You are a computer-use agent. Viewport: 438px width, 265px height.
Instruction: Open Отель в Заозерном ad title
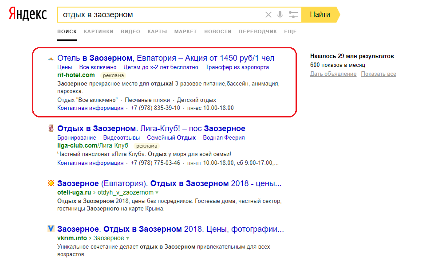[x=166, y=58]
